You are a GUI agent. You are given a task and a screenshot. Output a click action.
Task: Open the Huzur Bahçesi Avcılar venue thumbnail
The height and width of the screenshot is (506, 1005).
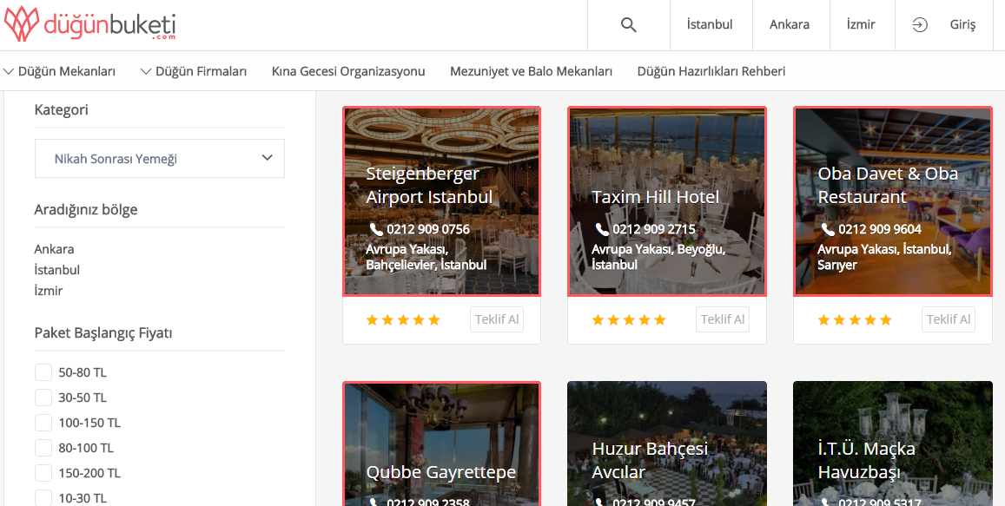[x=666, y=444]
